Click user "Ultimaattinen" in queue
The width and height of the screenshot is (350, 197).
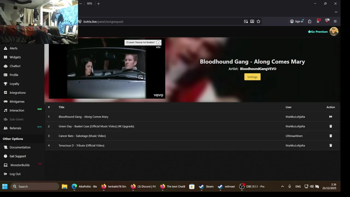pyautogui.click(x=294, y=136)
